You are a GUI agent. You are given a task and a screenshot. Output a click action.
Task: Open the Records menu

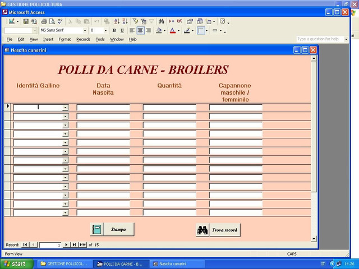(84, 39)
